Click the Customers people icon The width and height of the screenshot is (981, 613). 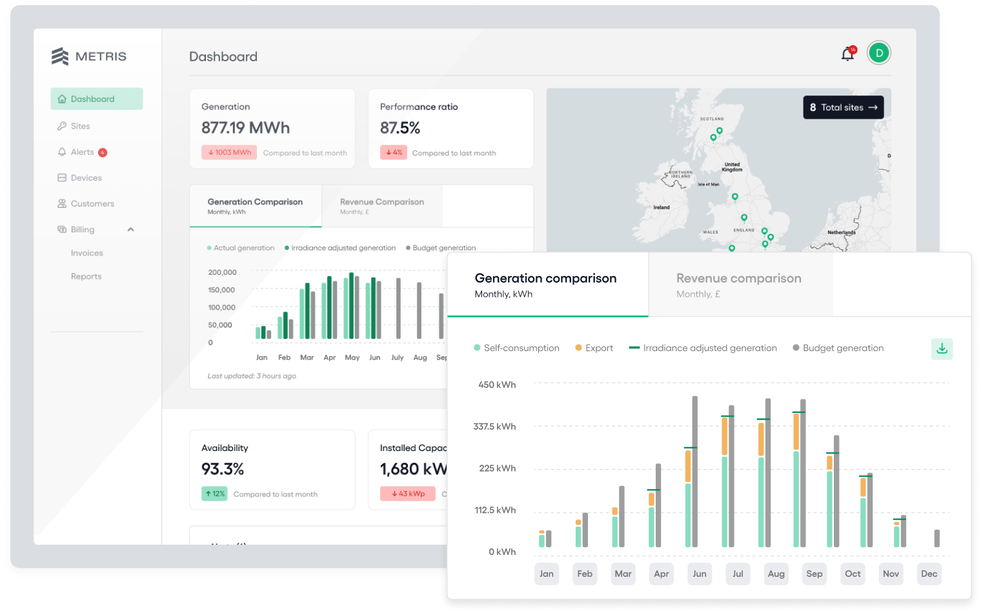(x=62, y=203)
